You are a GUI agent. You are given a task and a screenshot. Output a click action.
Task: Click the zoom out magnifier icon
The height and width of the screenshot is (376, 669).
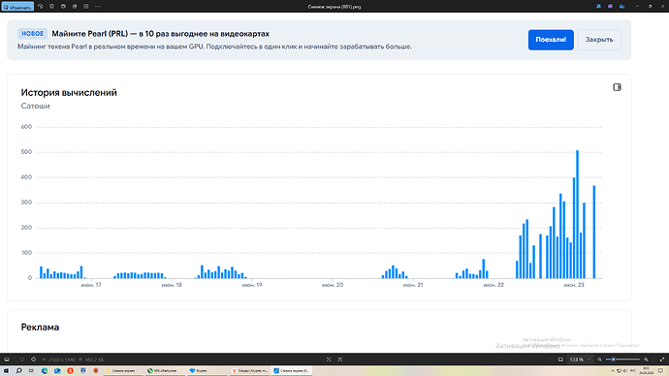(x=599, y=360)
